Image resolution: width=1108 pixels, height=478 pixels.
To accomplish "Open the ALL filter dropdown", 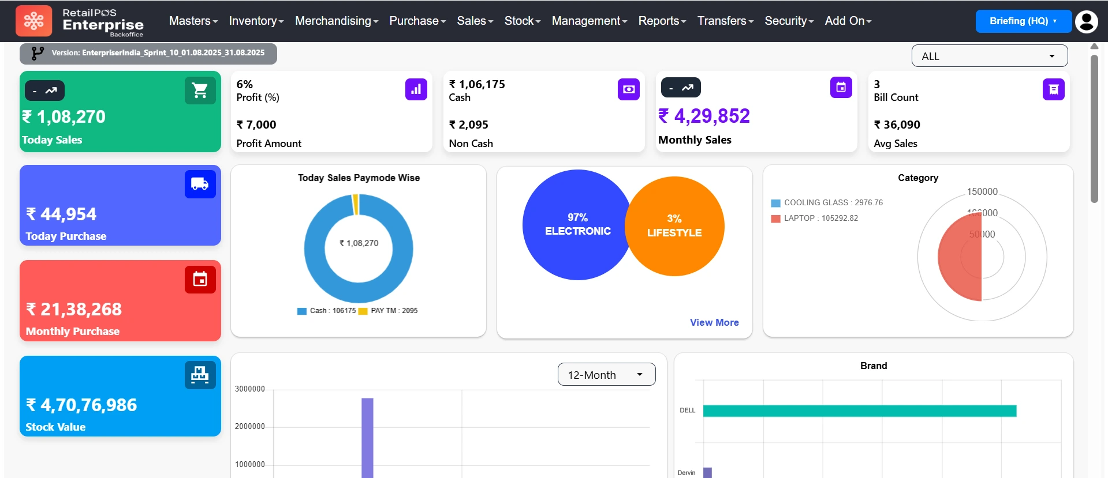I will click(989, 56).
